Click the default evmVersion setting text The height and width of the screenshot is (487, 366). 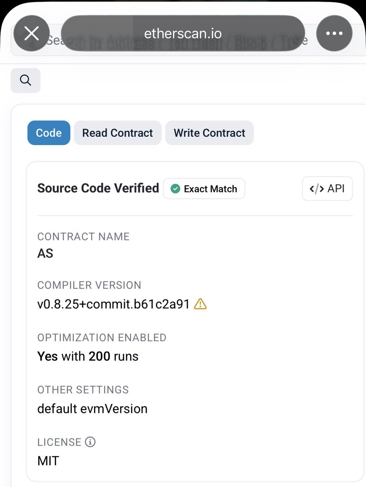click(x=92, y=408)
